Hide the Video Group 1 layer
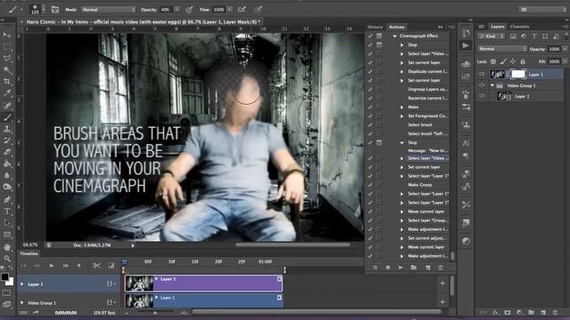Screen dimensions: 570x320 click(482, 85)
